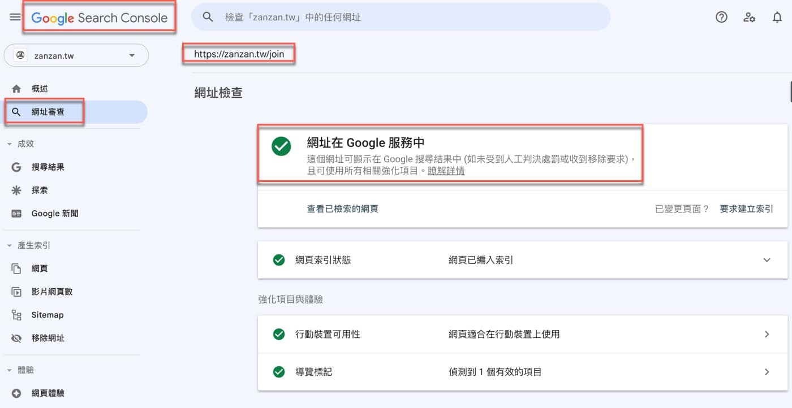Click the 偵測到 1 個有效的項目 text
The image size is (792, 408).
click(x=495, y=372)
